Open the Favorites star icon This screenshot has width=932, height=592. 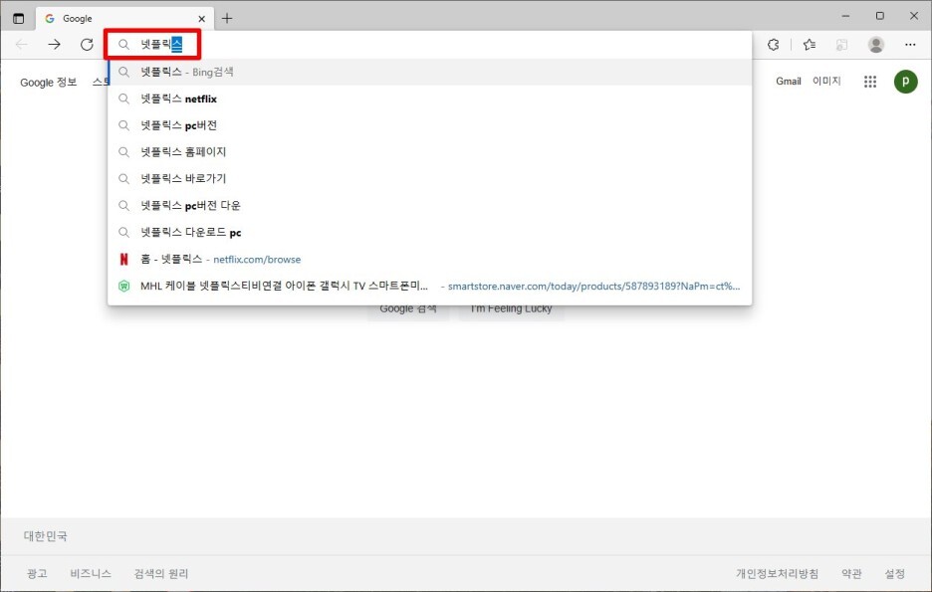pos(809,45)
